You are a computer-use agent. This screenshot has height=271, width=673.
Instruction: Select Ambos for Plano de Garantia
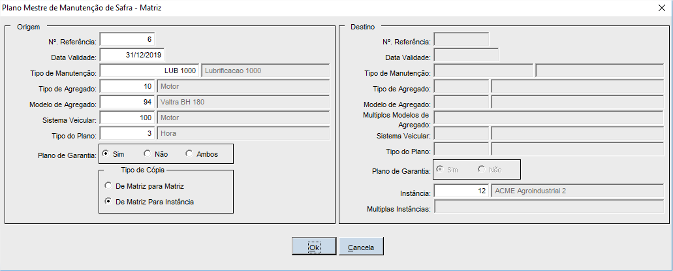pyautogui.click(x=189, y=154)
